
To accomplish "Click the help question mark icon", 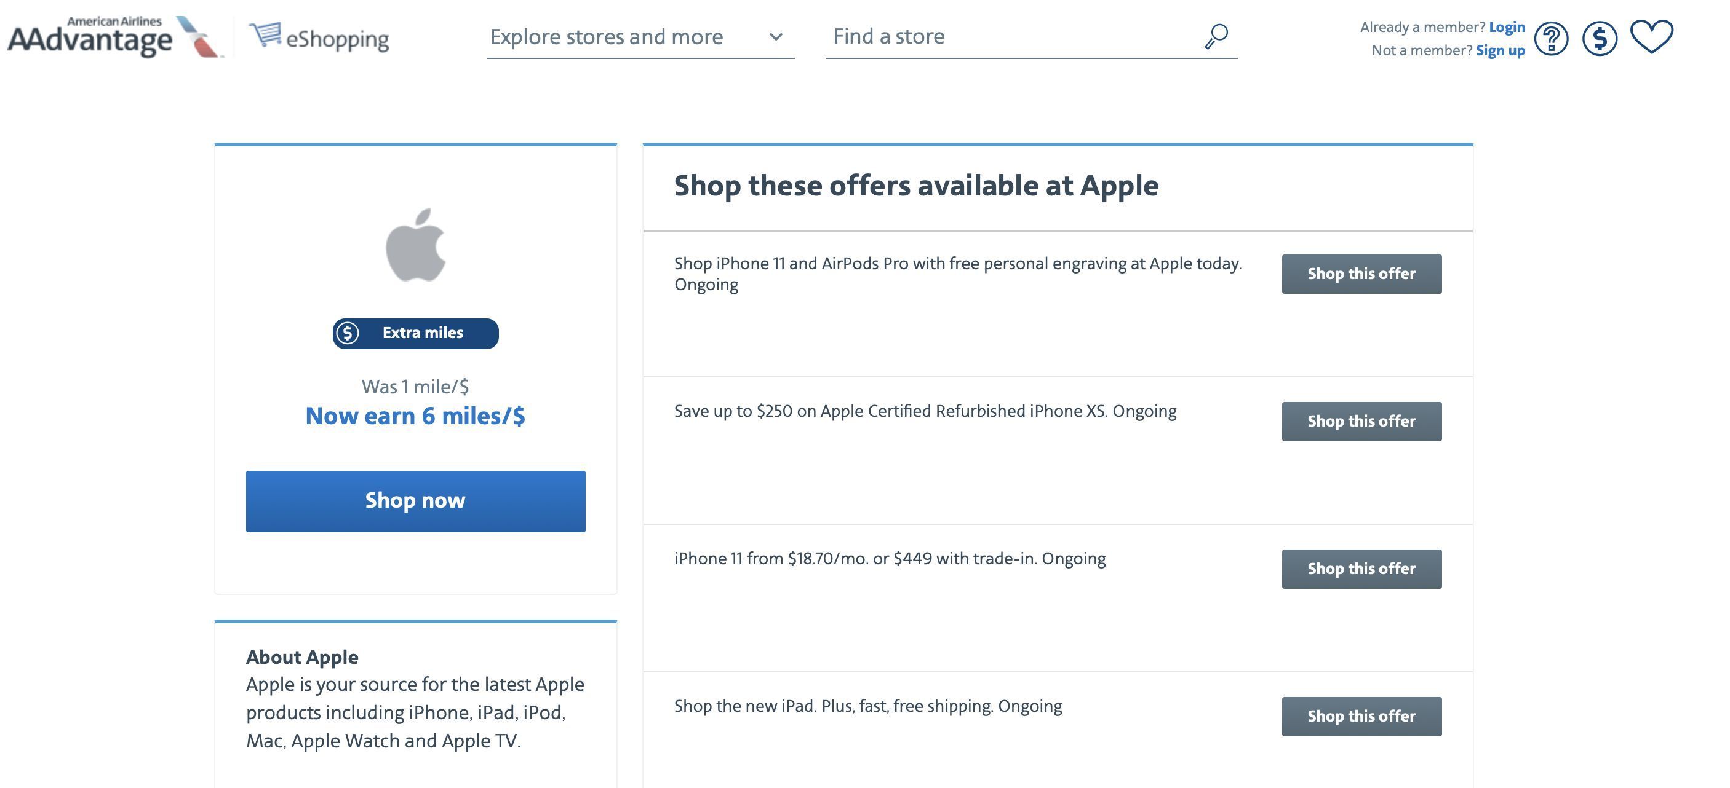I will [x=1551, y=39].
